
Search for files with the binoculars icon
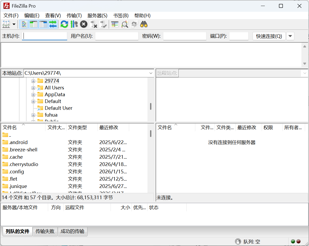pyautogui.click(x=144, y=24)
